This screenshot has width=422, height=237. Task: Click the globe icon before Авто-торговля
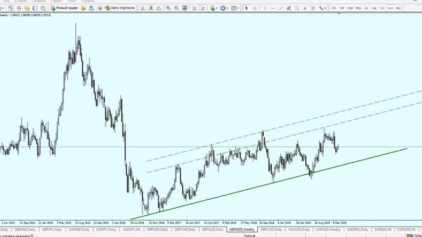point(100,9)
